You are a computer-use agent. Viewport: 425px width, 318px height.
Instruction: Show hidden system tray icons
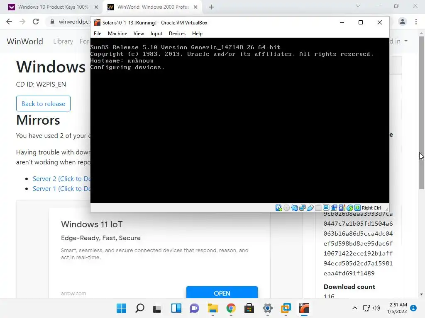click(354, 308)
